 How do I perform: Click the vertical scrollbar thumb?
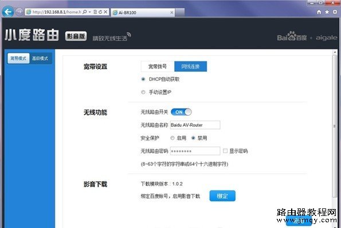click(x=335, y=126)
